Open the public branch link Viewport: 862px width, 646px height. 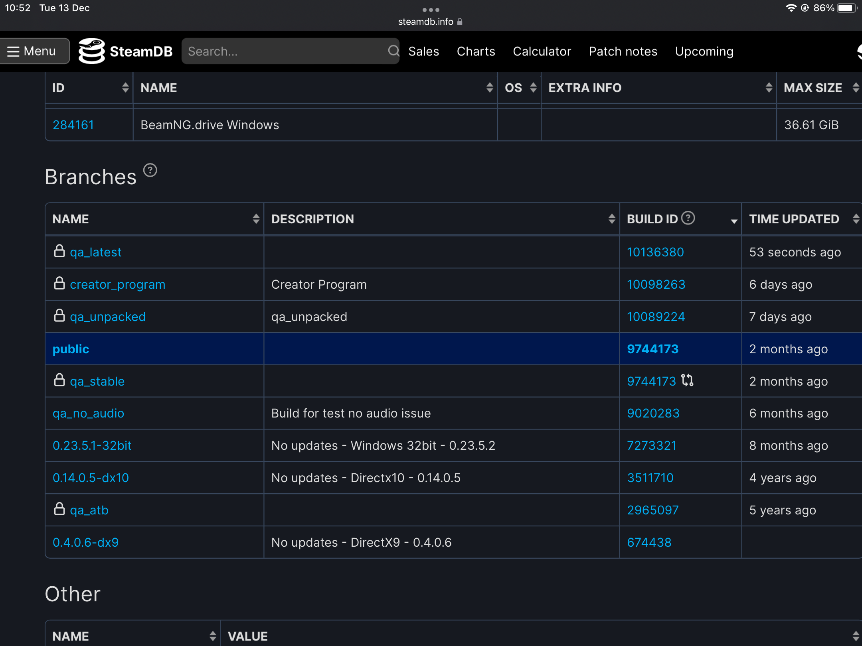click(x=71, y=349)
